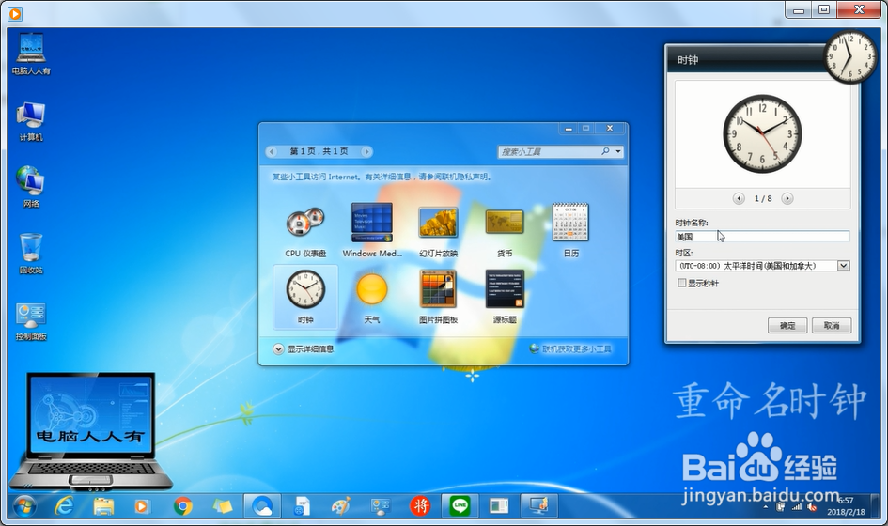888x526 pixels.
Task: Open the Paint palette taskbar icon
Action: [341, 506]
